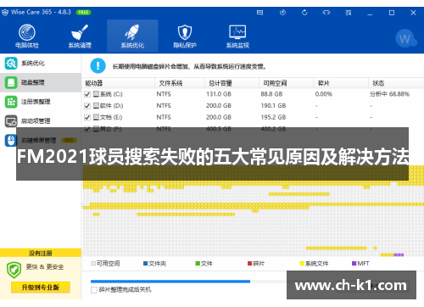The width and height of the screenshot is (424, 307).
Task: Uncheck the 系统 (C:) drive checkbox
Action: click(x=87, y=94)
